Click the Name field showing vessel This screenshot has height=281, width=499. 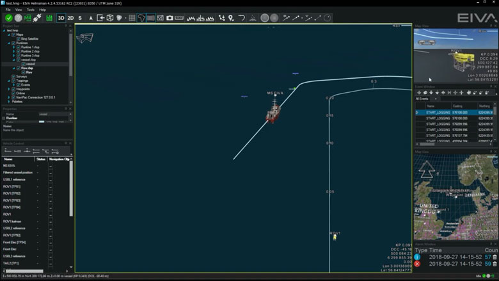(54, 114)
